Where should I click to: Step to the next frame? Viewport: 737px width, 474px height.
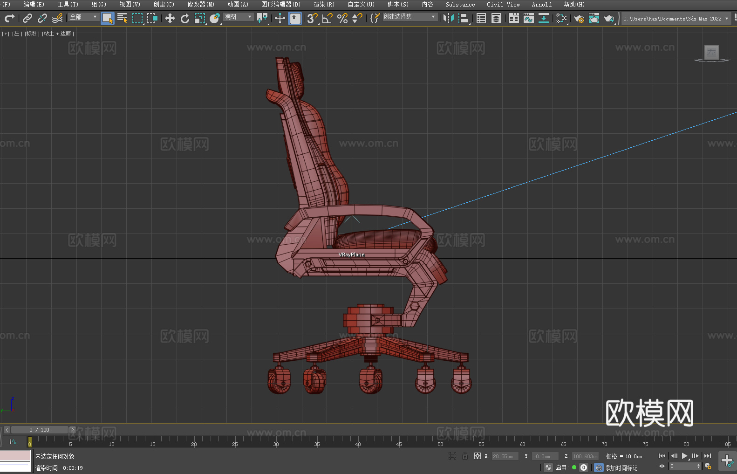point(696,456)
